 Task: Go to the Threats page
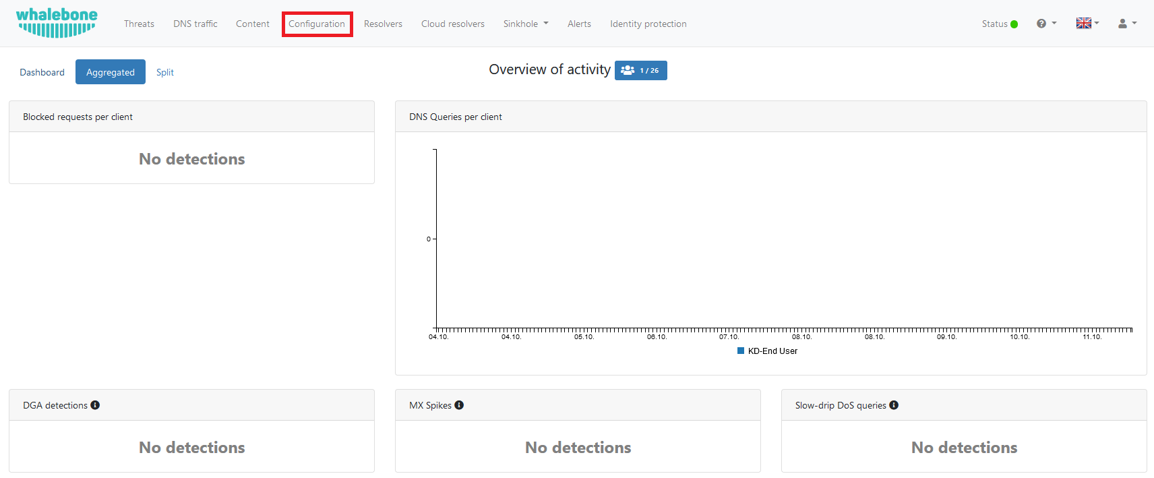(139, 24)
